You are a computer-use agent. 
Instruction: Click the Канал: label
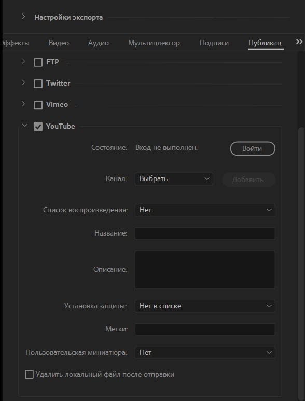(117, 179)
